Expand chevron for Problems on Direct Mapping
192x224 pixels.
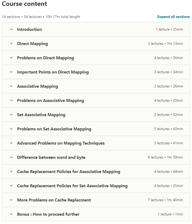click(11, 58)
